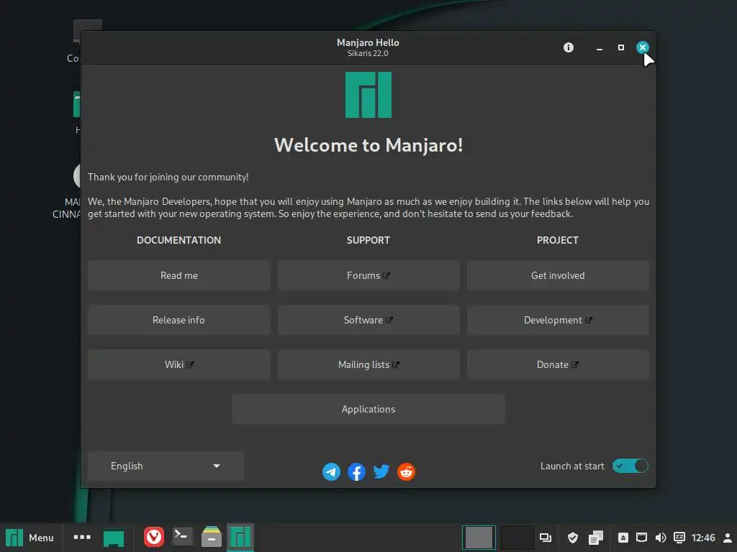Open the Software support link
737x552 pixels.
coord(368,320)
